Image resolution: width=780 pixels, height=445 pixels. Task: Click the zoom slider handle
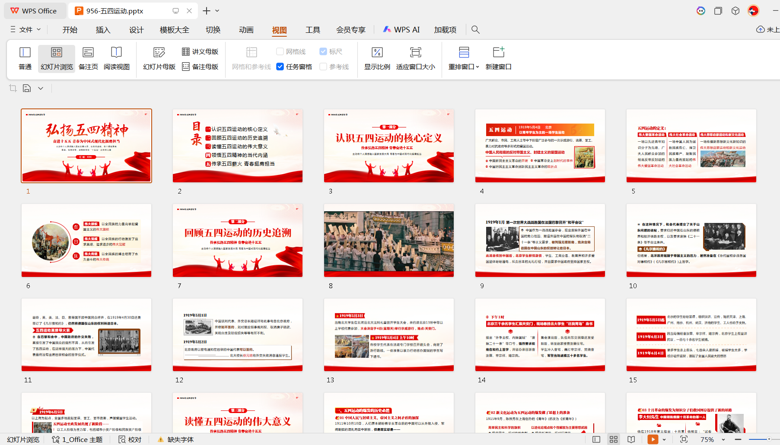point(769,439)
